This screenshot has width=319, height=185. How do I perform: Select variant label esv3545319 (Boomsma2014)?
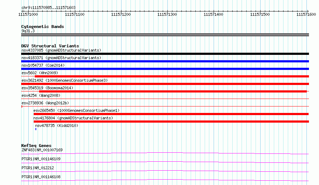47,88
